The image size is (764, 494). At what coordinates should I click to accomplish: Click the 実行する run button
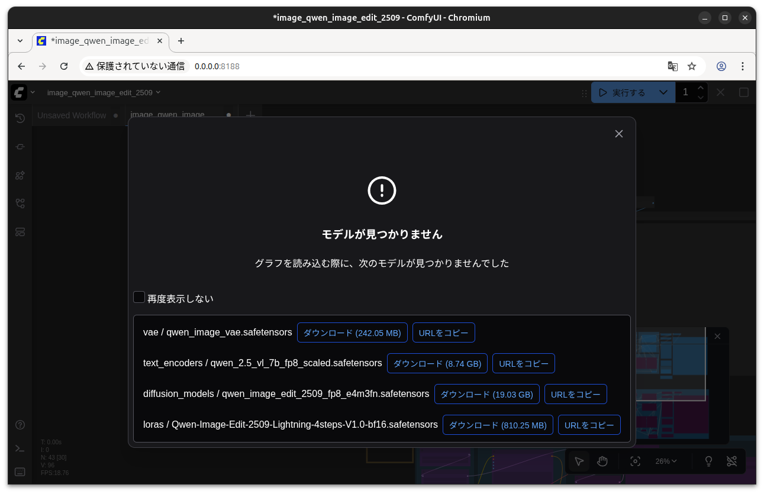pyautogui.click(x=624, y=92)
